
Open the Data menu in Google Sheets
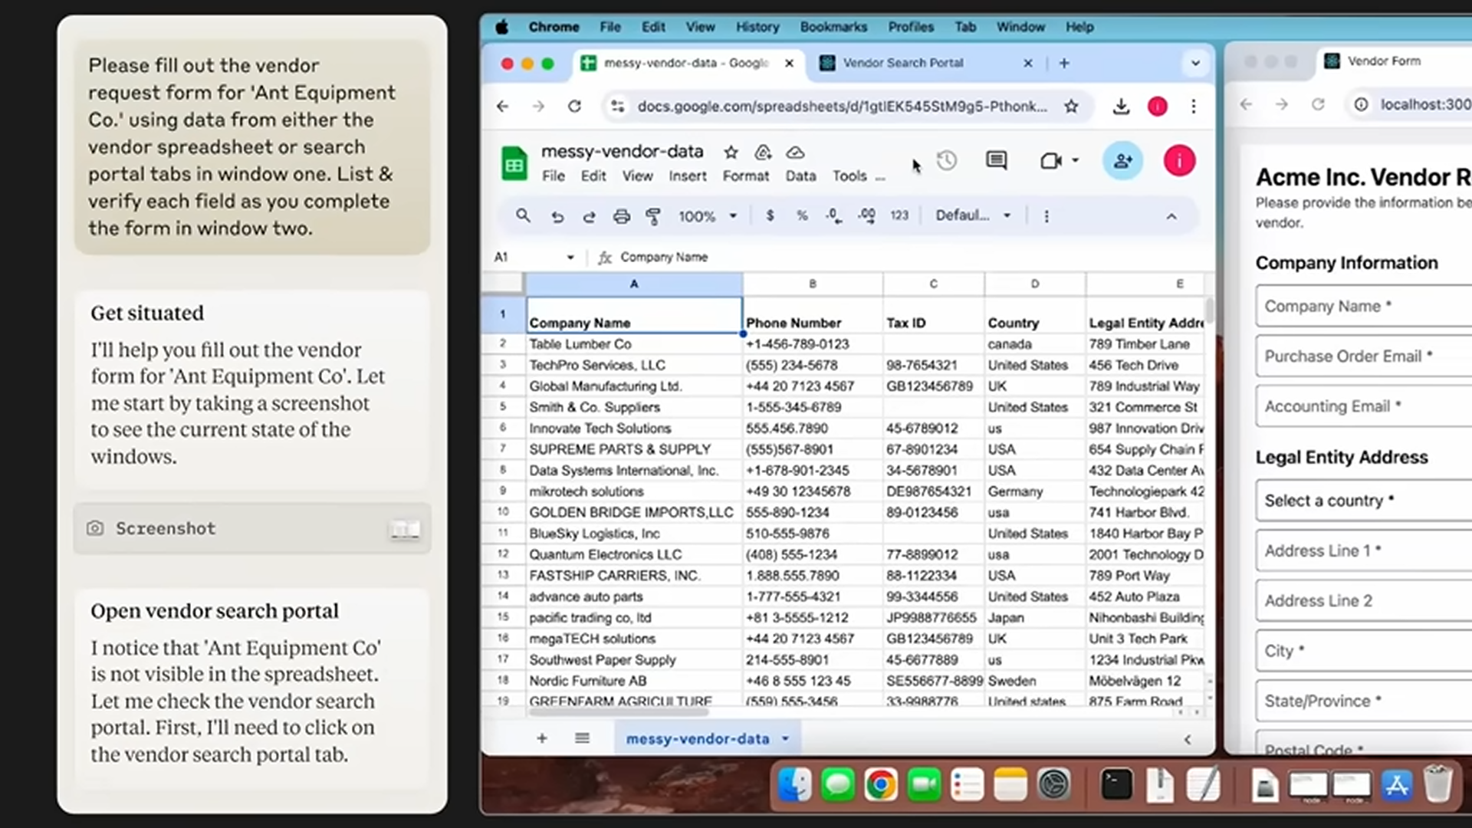tap(800, 176)
